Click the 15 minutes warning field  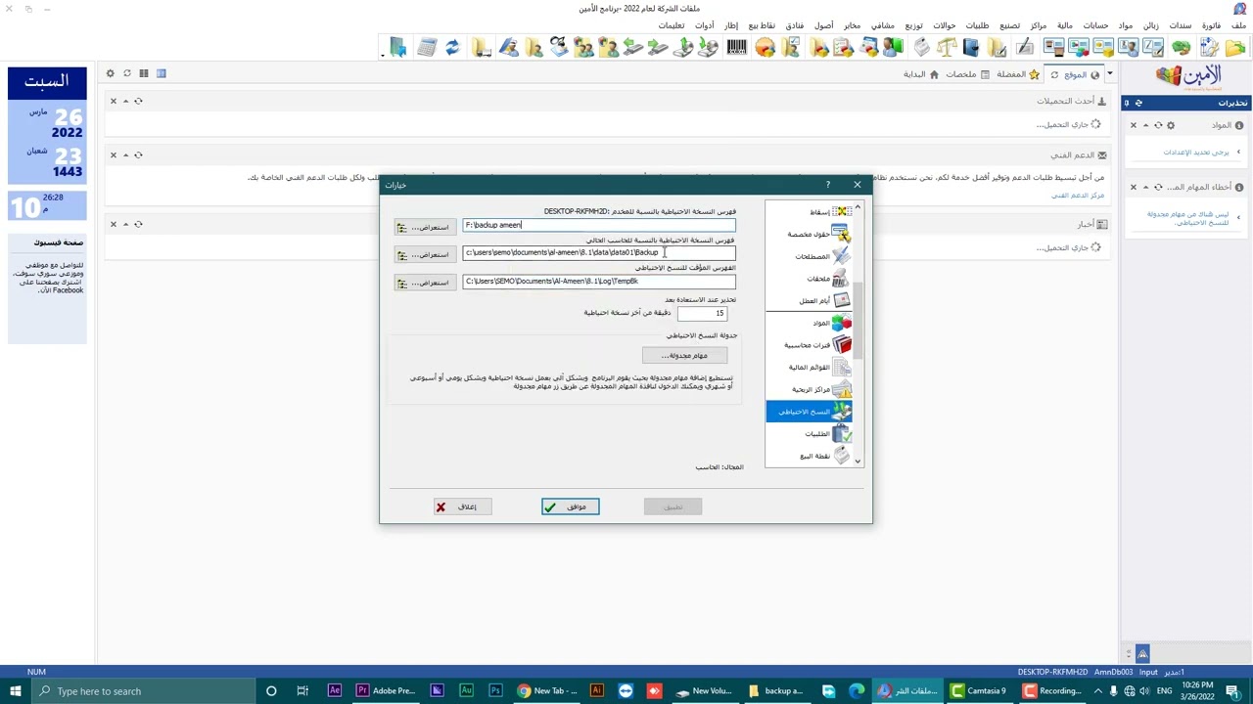pyautogui.click(x=702, y=313)
